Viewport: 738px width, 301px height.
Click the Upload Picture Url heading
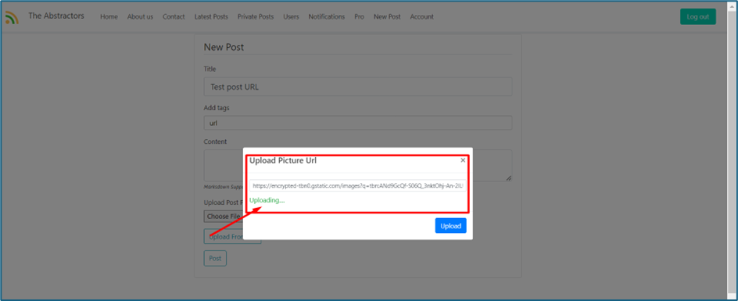283,160
